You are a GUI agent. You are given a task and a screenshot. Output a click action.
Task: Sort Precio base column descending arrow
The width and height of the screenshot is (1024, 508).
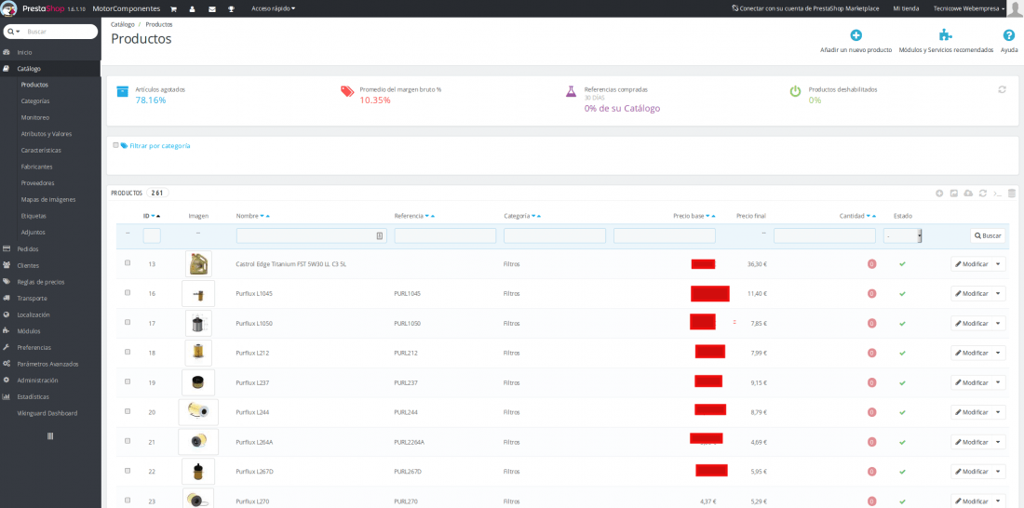707,216
